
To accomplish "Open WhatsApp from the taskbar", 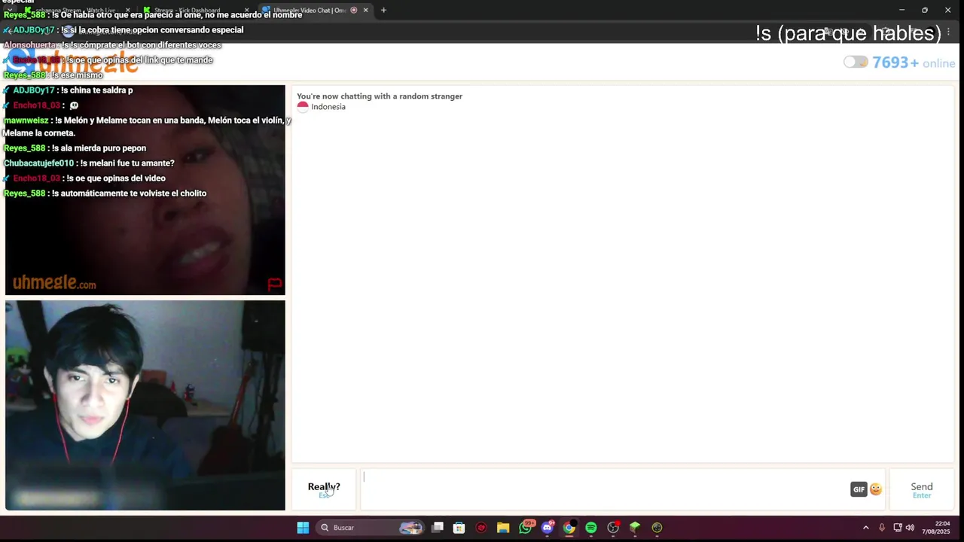I will [526, 527].
